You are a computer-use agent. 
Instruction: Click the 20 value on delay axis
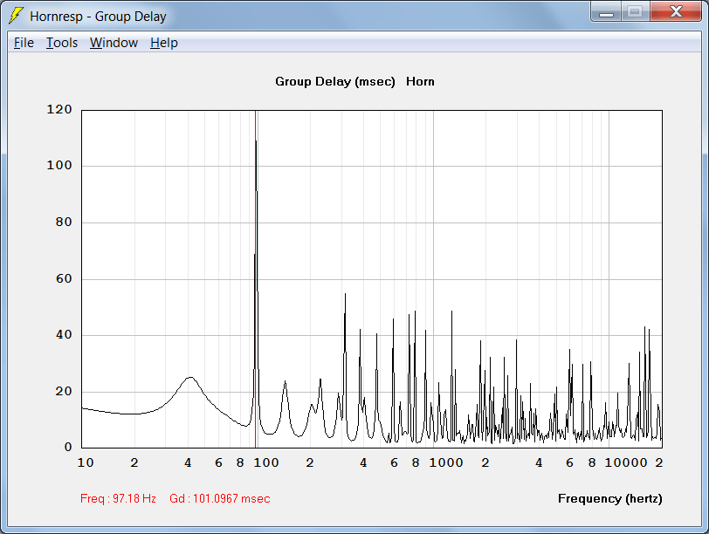pyautogui.click(x=64, y=391)
